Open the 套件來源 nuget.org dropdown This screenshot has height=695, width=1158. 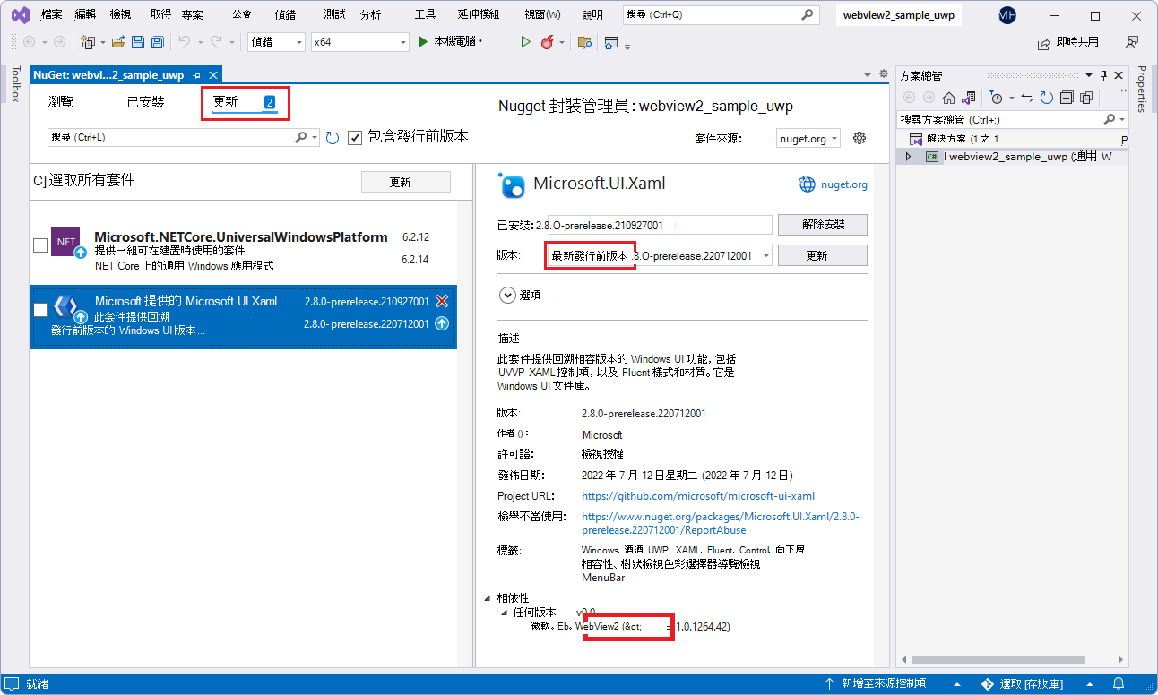808,137
